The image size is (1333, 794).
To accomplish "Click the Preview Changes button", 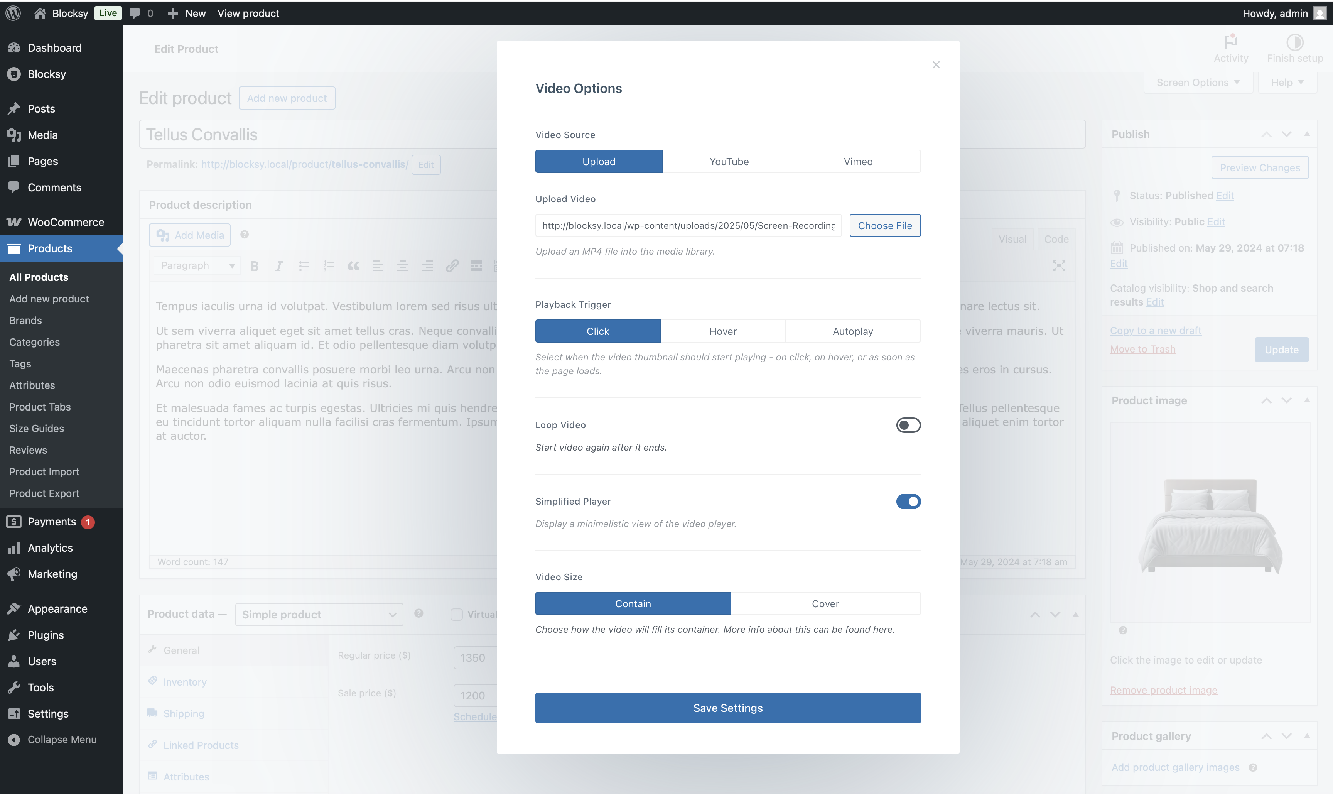I will coord(1260,168).
